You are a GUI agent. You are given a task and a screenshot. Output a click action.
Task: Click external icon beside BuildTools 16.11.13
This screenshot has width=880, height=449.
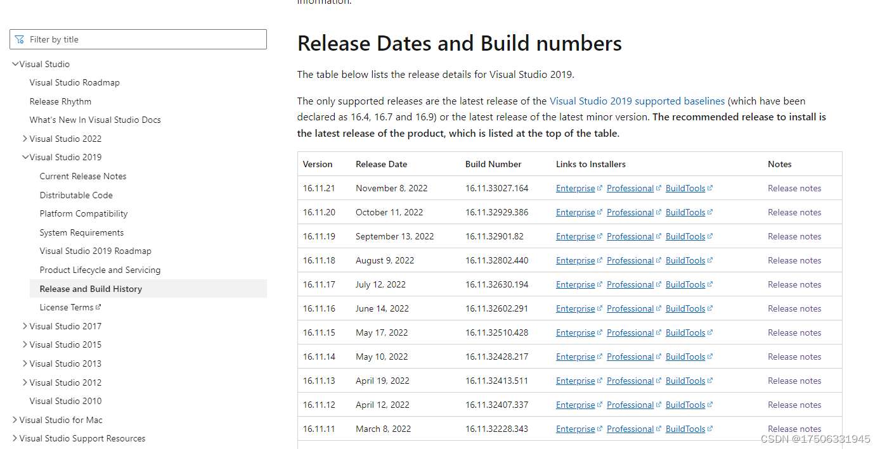coord(709,381)
